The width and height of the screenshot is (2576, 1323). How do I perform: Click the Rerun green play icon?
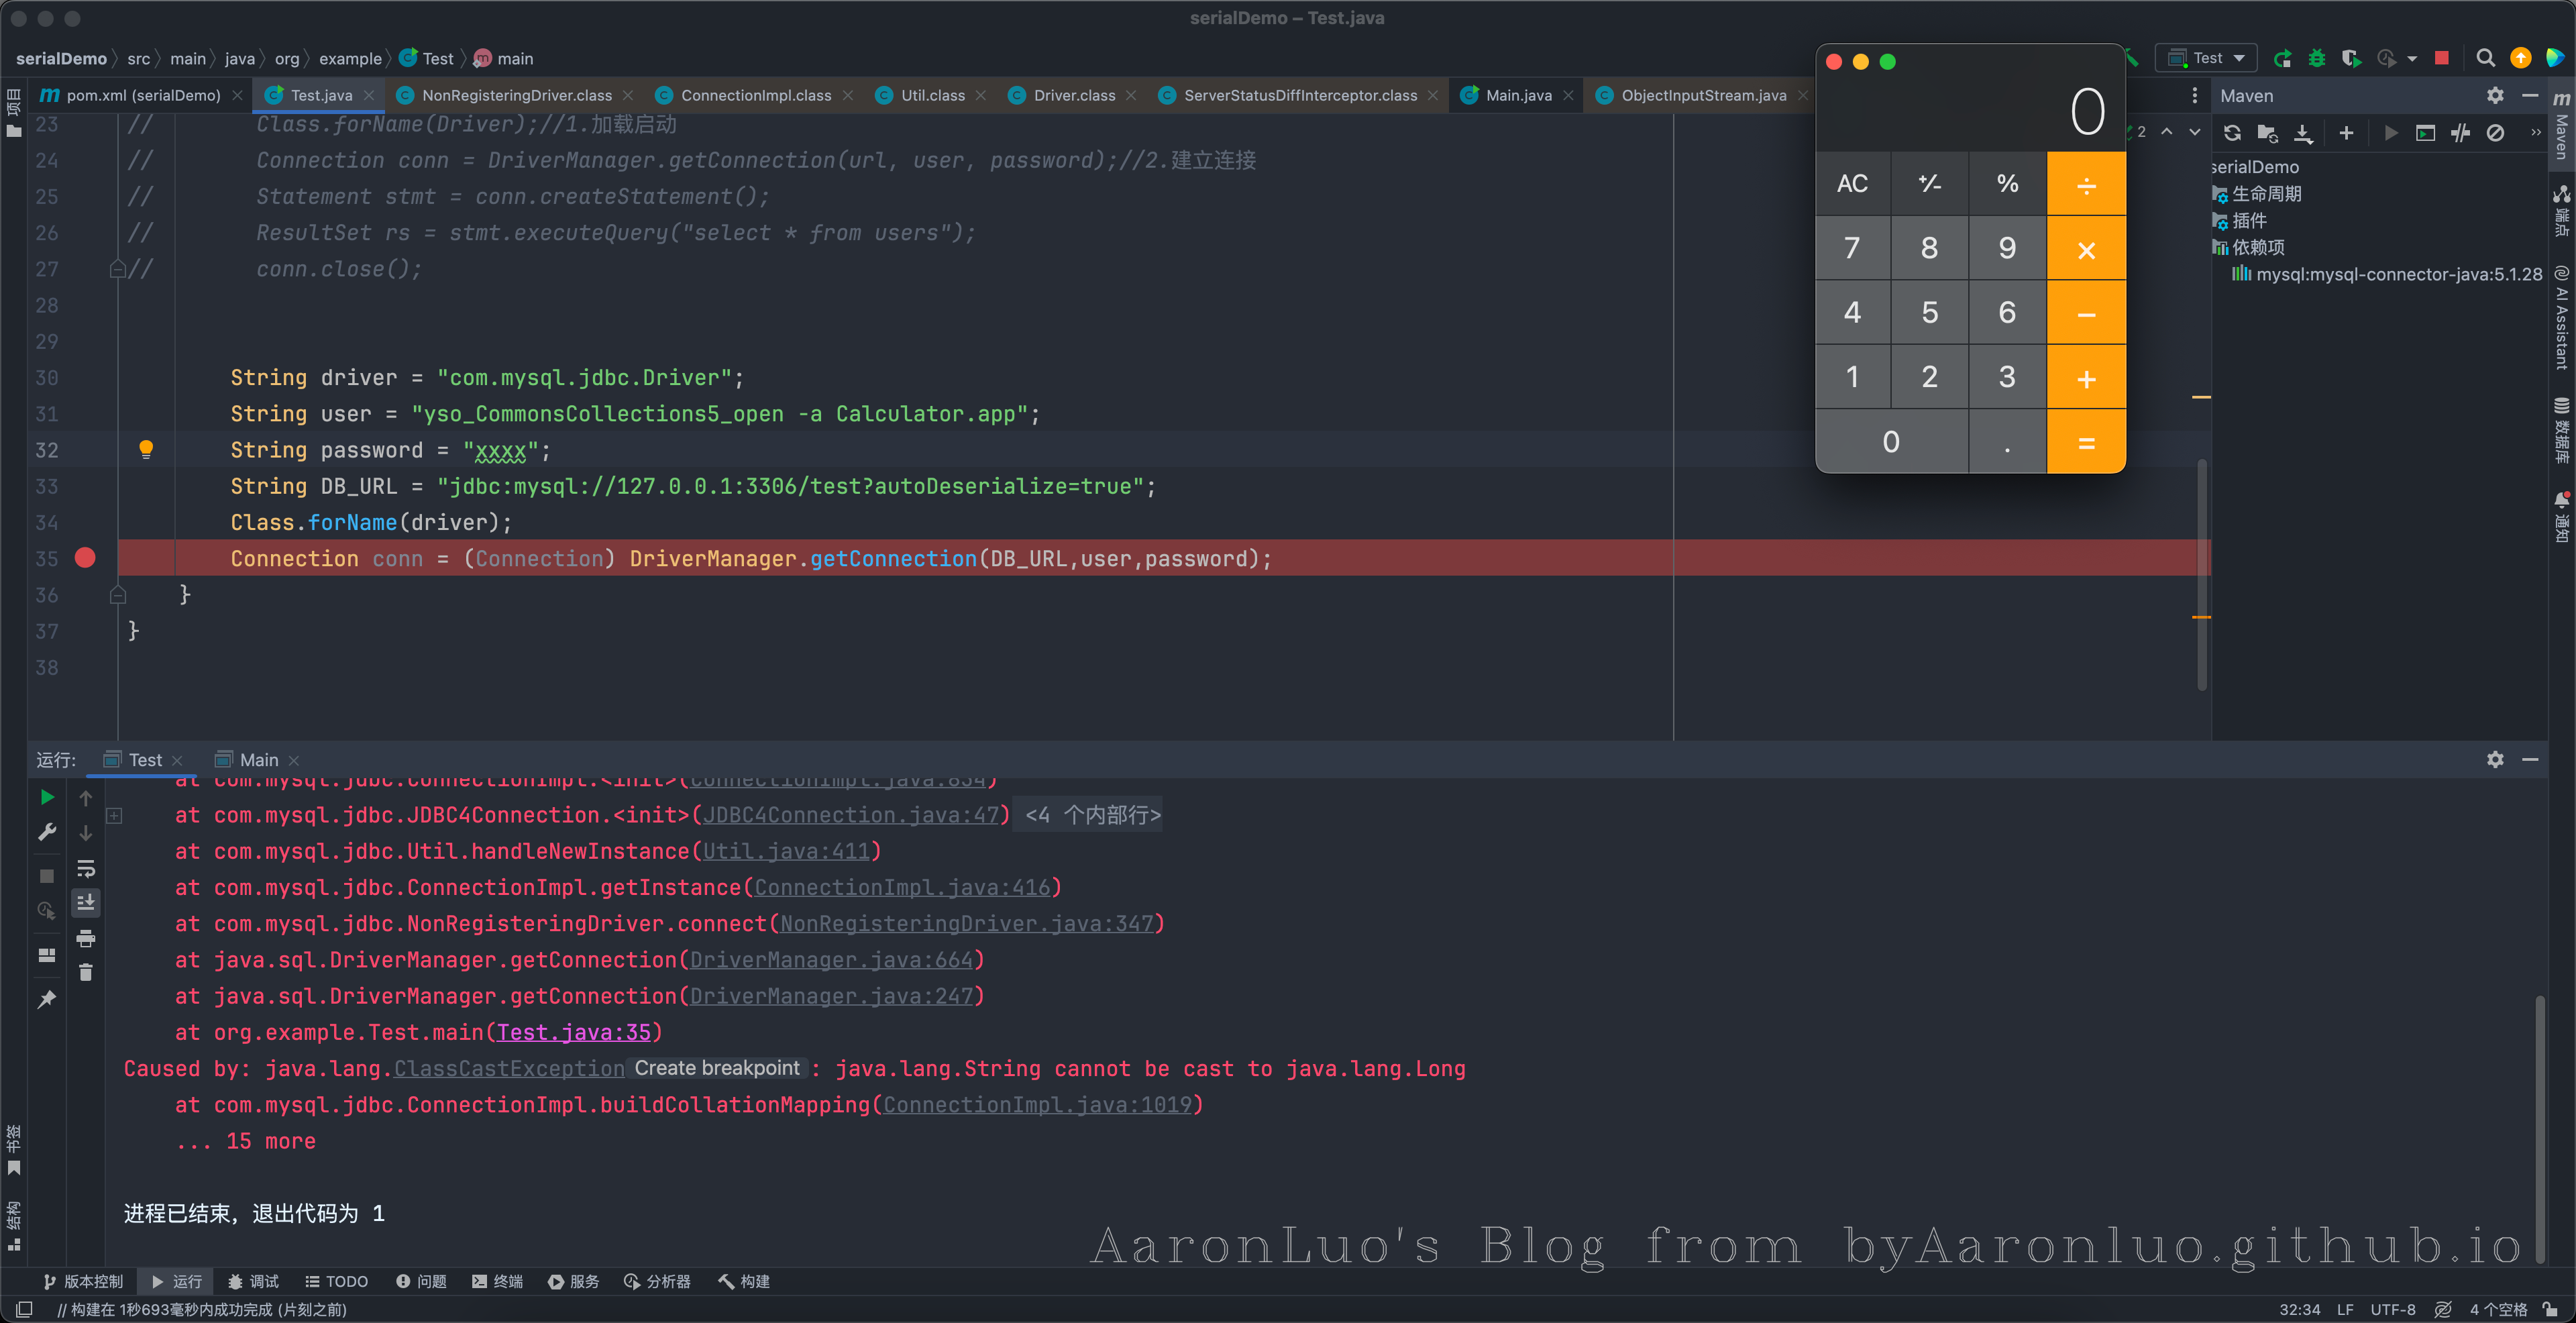[x=47, y=797]
